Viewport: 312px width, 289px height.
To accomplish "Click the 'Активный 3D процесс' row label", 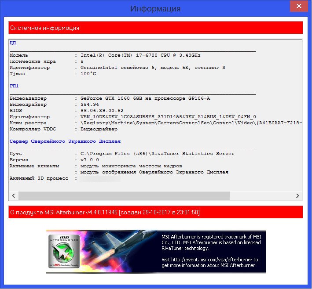I will pos(39,178).
